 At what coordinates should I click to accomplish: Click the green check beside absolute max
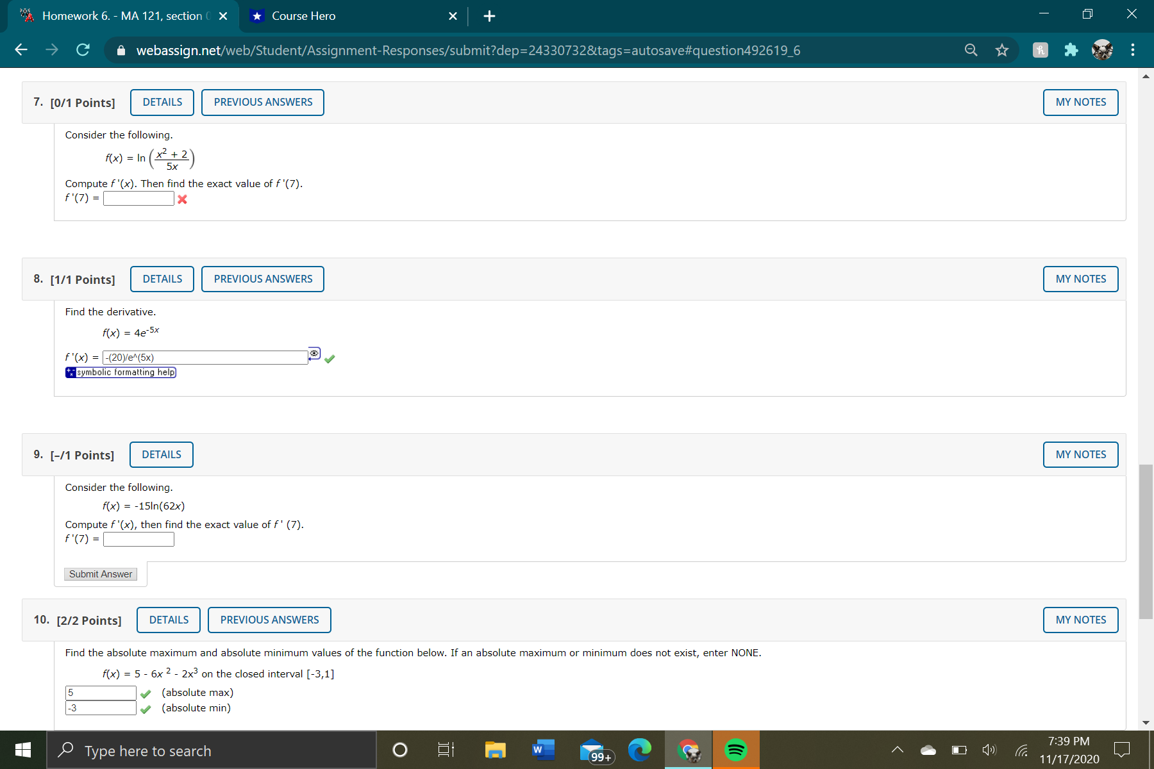click(x=146, y=694)
